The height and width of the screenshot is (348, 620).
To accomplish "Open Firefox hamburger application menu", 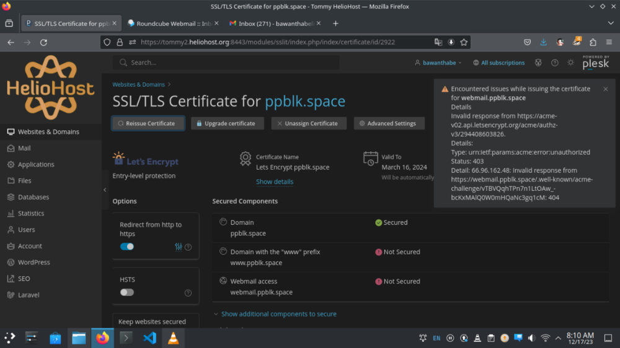I will pos(609,42).
